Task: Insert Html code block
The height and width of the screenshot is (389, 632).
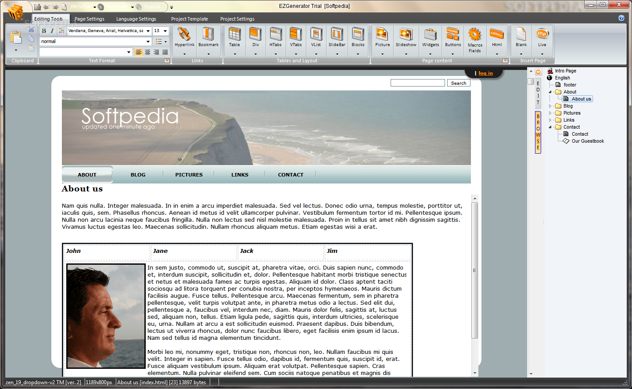Action: [x=497, y=41]
